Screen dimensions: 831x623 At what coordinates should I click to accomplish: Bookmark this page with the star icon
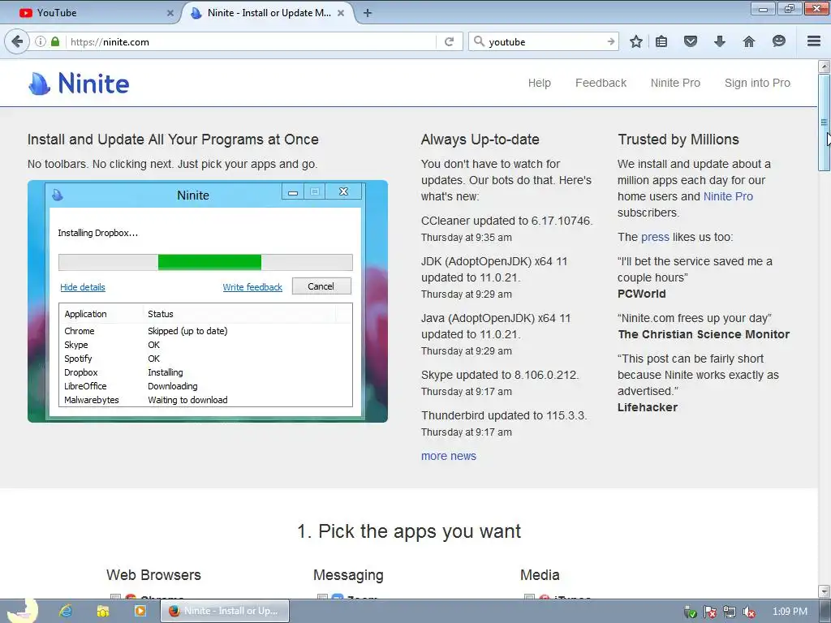(636, 41)
